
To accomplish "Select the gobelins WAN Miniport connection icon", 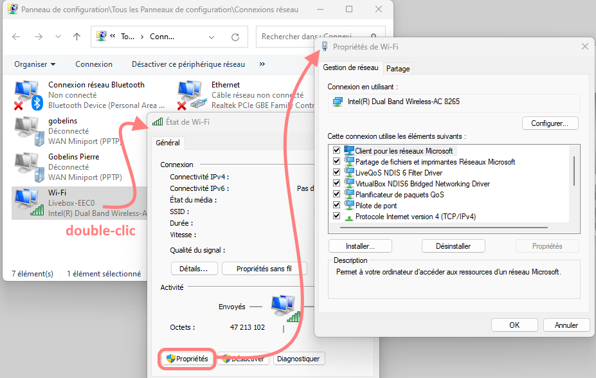I will coord(28,130).
